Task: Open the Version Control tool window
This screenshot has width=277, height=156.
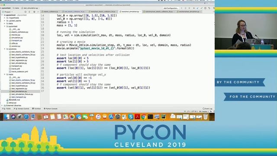Action: pyautogui.click(x=22, y=109)
